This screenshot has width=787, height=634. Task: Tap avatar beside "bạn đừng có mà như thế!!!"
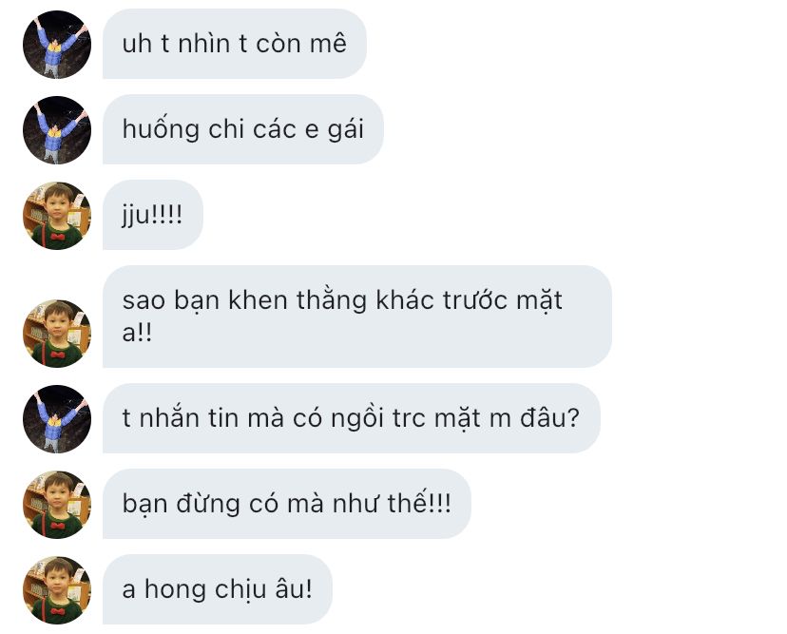[57, 505]
